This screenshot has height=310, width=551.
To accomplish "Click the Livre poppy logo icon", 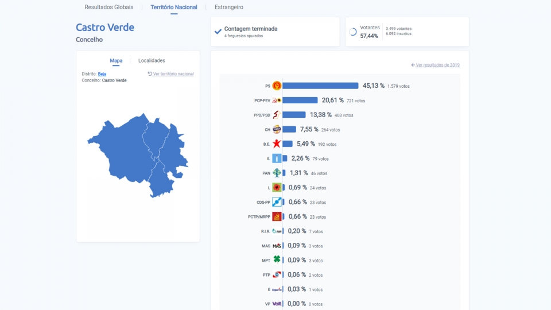I will tap(277, 187).
